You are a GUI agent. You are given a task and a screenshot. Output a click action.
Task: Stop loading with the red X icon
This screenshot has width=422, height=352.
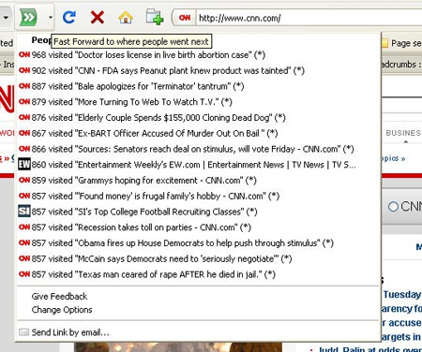(x=98, y=17)
